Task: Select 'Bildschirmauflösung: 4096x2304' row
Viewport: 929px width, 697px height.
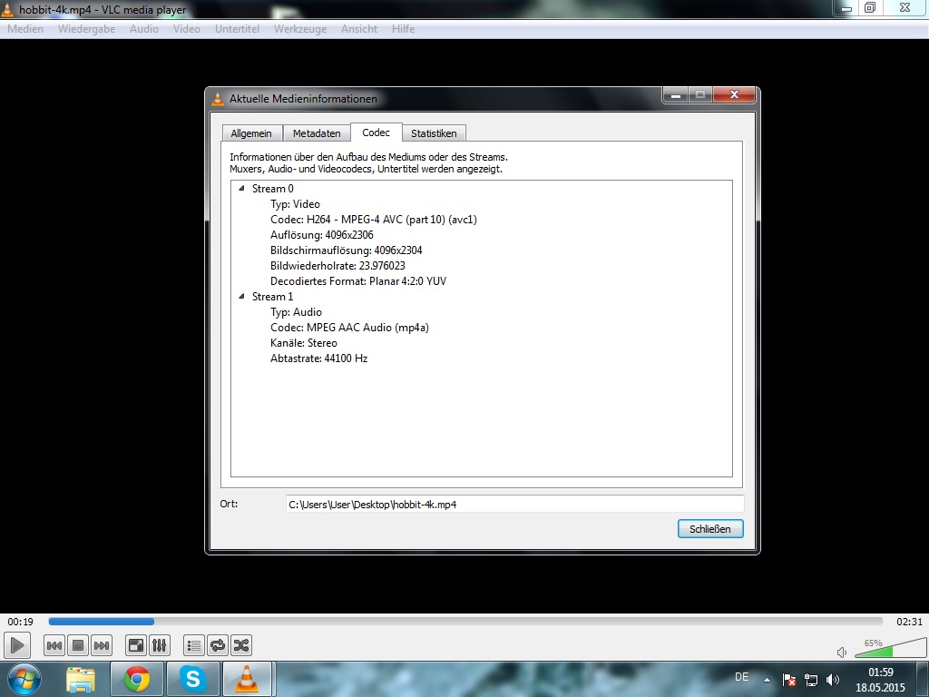Action: [x=346, y=250]
